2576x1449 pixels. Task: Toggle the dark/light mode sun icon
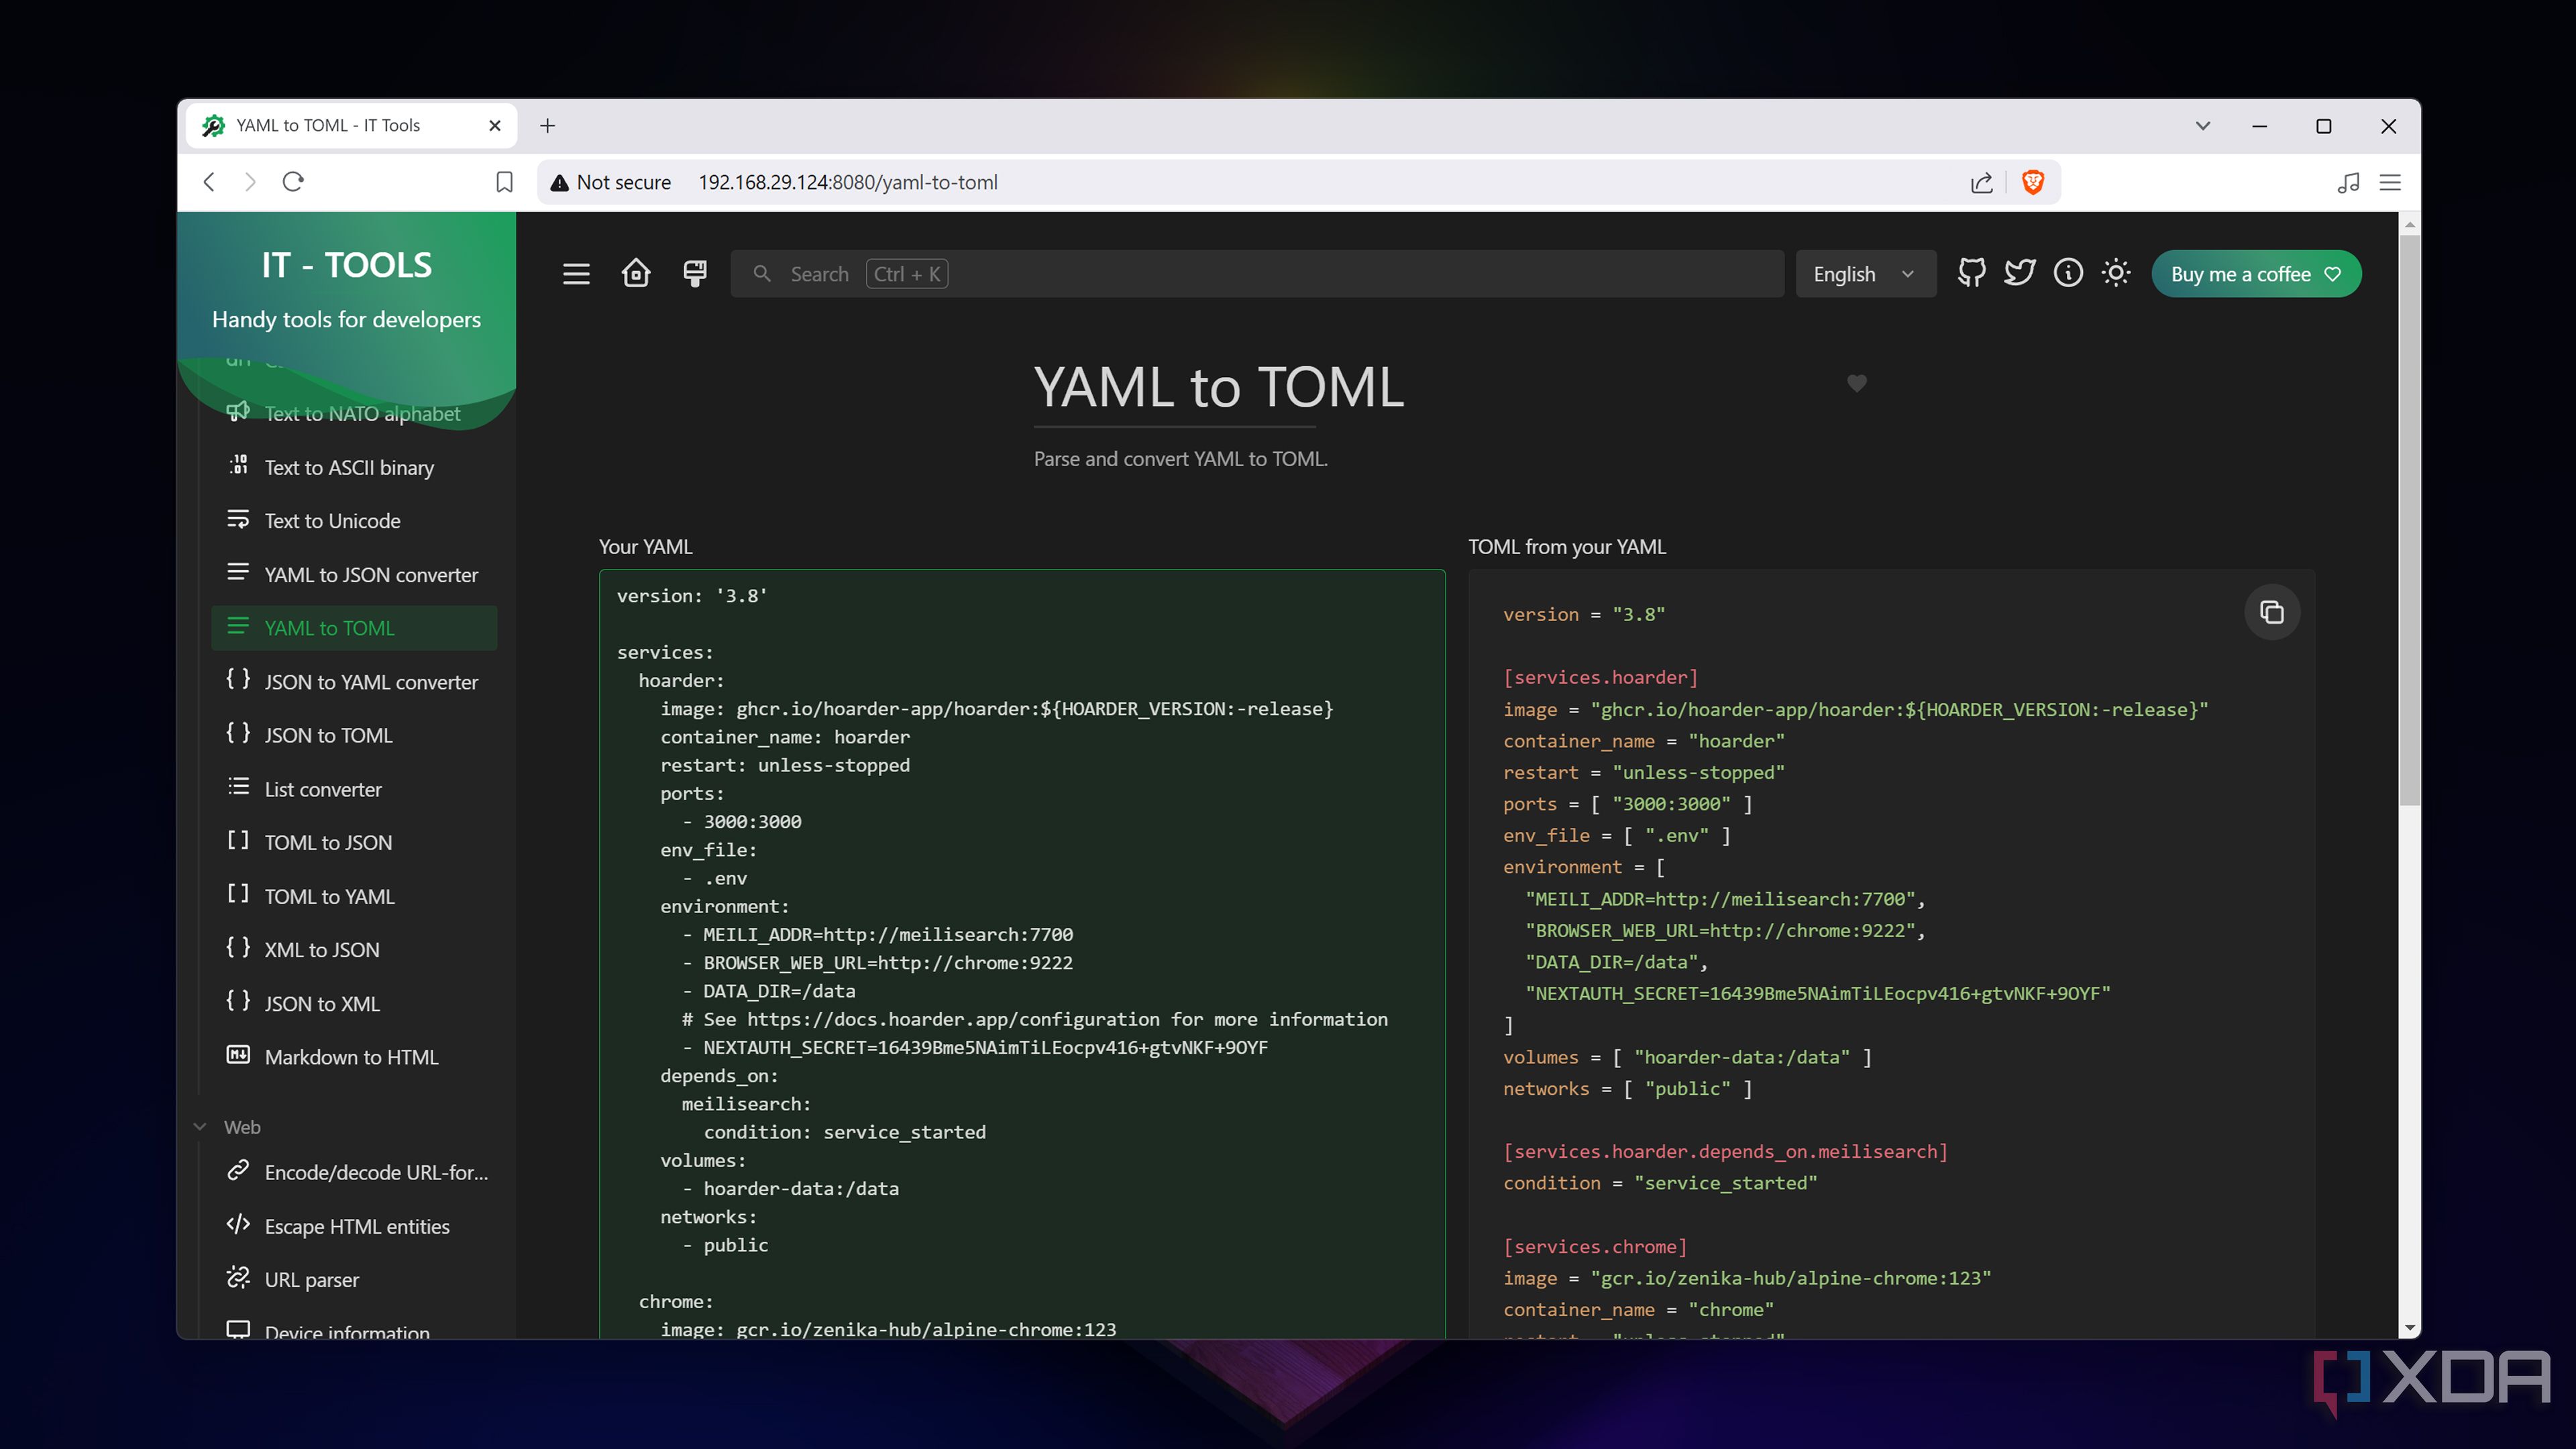point(2115,273)
